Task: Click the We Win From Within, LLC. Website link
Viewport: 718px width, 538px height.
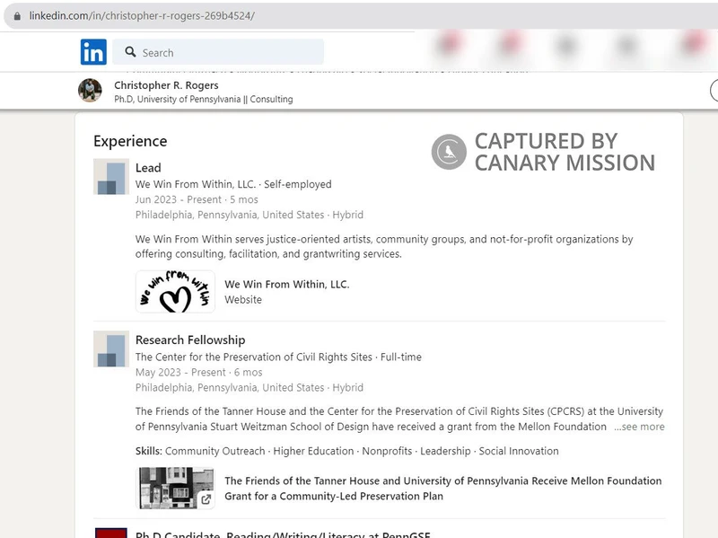Action: pyautogui.click(x=287, y=292)
